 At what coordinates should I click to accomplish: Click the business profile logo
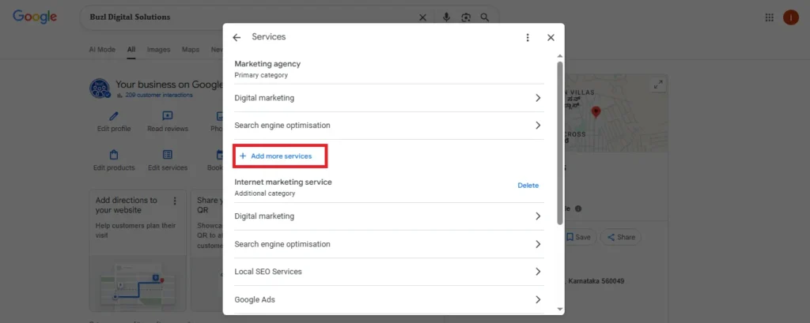(x=100, y=88)
